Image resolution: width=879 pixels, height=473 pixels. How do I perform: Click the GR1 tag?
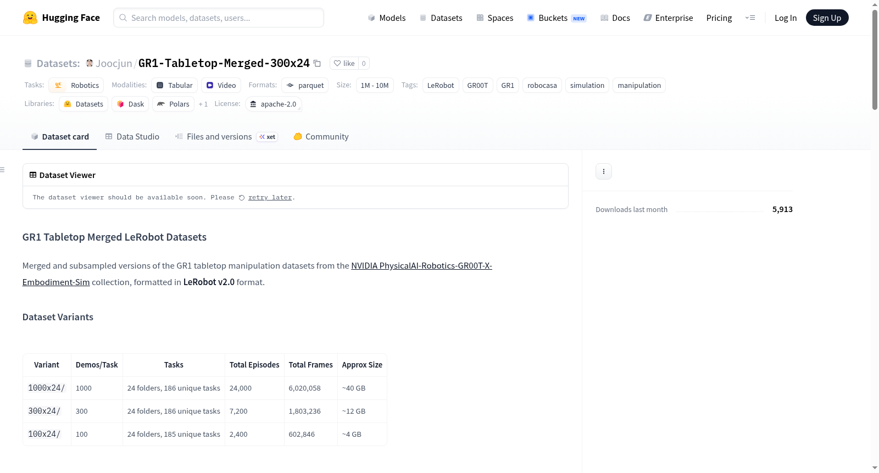[508, 85]
